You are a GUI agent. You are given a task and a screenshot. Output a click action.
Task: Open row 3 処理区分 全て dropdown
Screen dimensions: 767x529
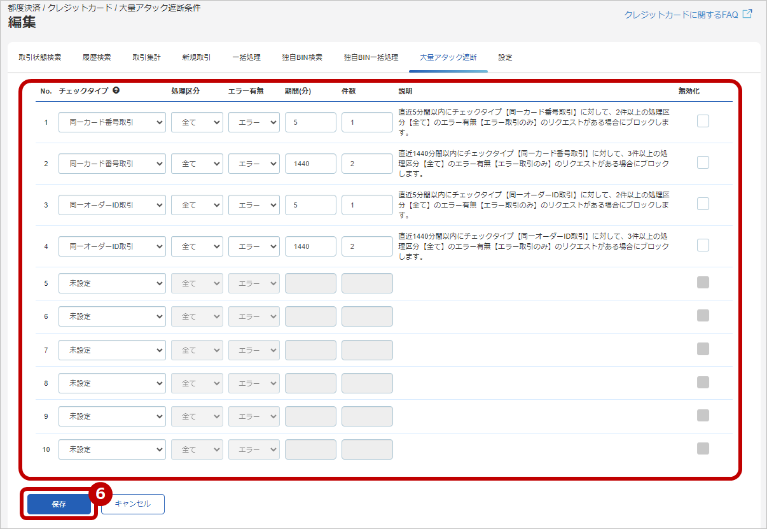pyautogui.click(x=197, y=205)
